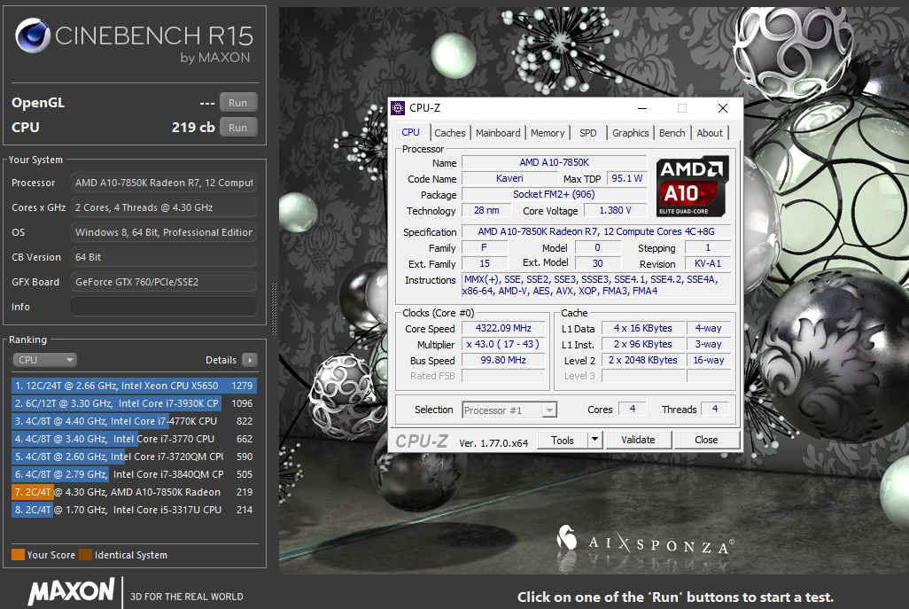
Task: Minimize the CPU-Z window
Action: [x=642, y=108]
